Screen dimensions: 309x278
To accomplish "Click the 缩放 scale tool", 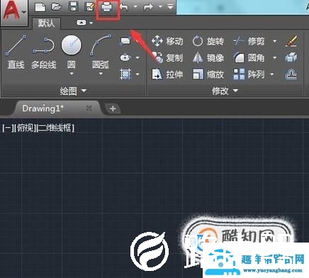I will point(208,74).
